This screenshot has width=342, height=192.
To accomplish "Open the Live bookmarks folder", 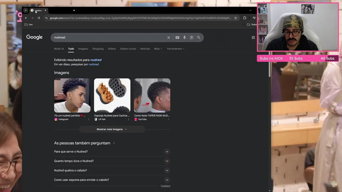I will (29, 25).
